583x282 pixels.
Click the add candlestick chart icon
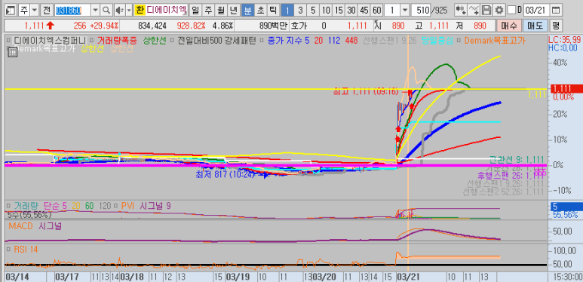point(460,10)
